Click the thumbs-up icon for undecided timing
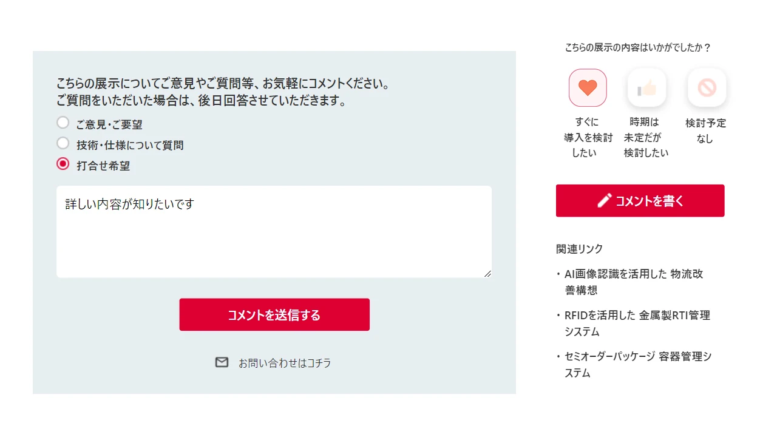This screenshot has width=777, height=437. [x=646, y=88]
